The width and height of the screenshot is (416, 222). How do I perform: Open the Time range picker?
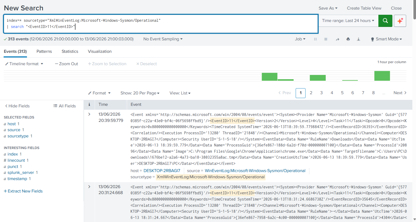click(x=348, y=21)
